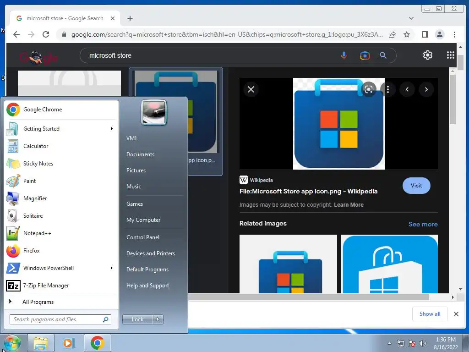Open Google quick settings gear

[428, 55]
